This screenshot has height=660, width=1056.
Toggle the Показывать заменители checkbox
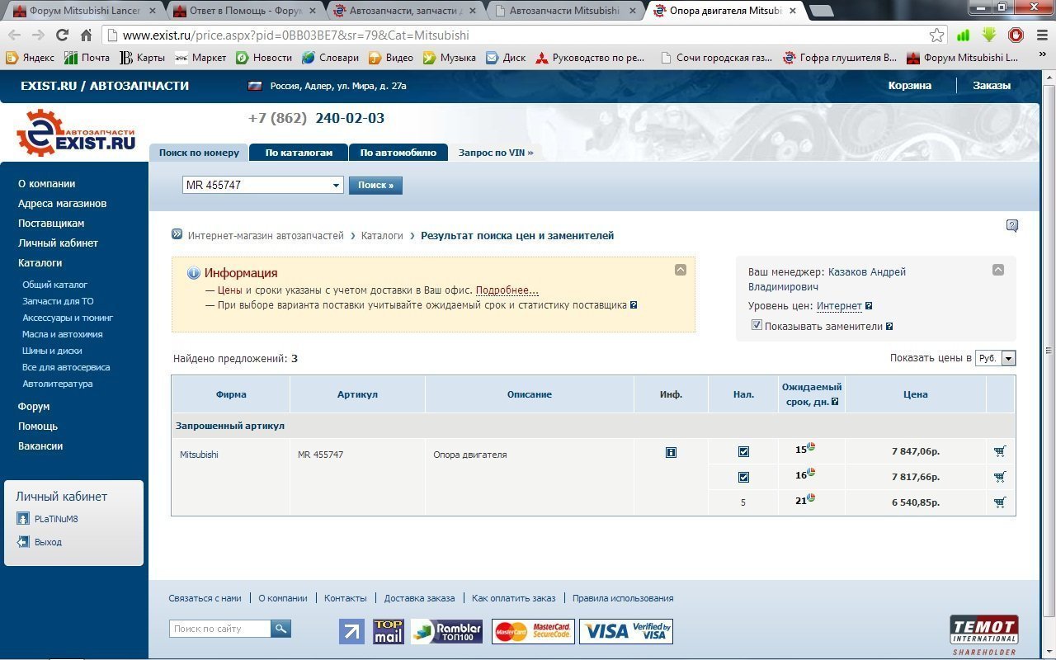pyautogui.click(x=757, y=326)
